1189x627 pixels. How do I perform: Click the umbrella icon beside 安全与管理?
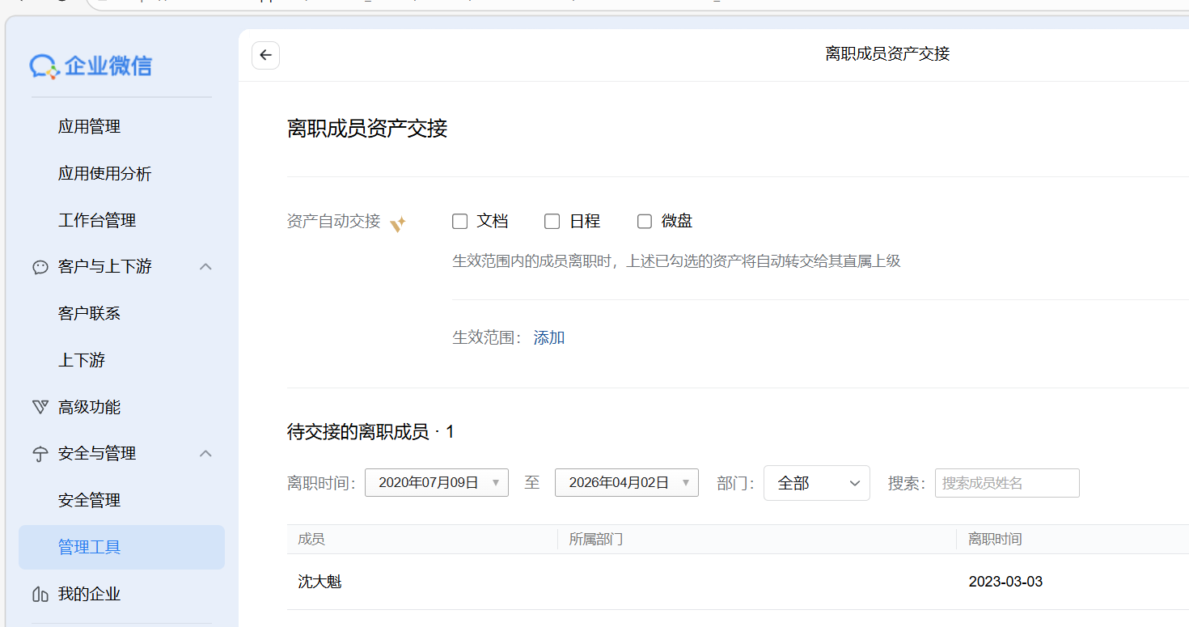pos(40,453)
